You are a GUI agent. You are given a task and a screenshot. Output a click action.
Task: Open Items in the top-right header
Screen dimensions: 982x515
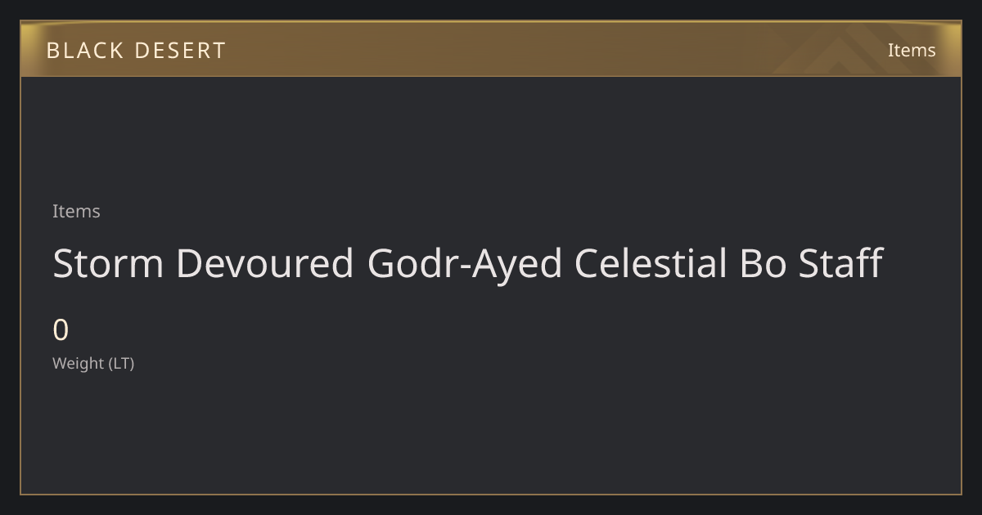tap(912, 50)
